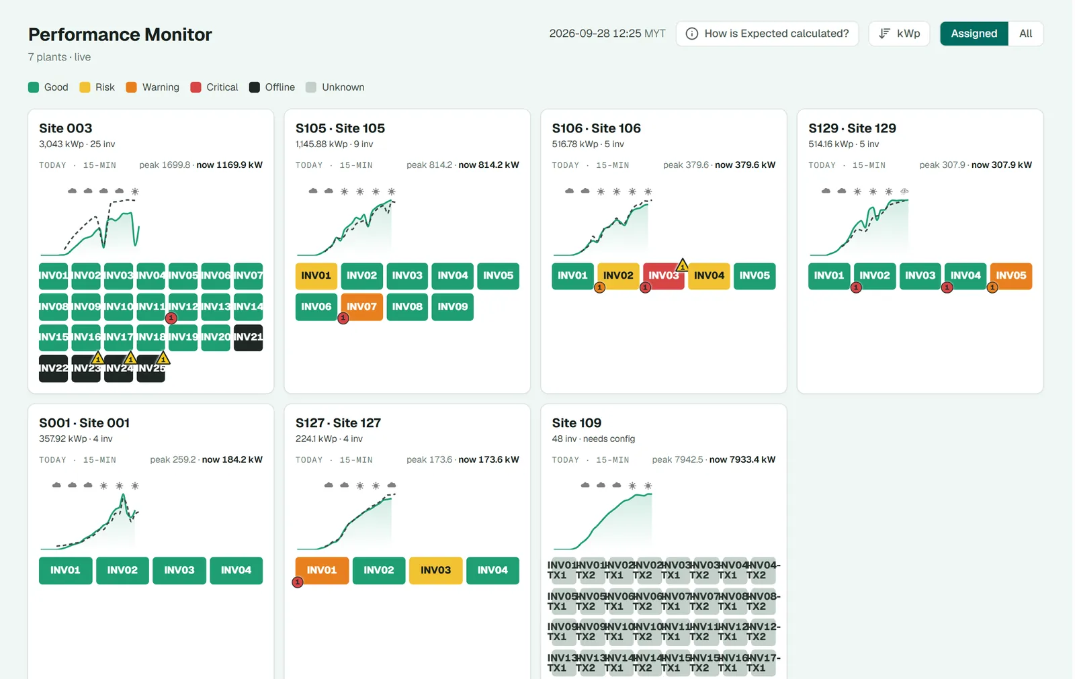Select INV05 tile in Site 106
The width and height of the screenshot is (1075, 679).
click(x=755, y=276)
